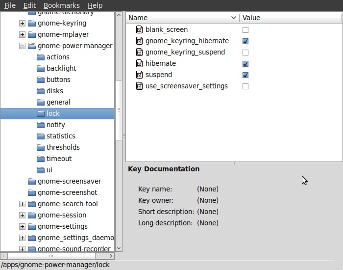Click the thresholds folder icon
Viewport: 343px width, 270px height.
[x=41, y=147]
